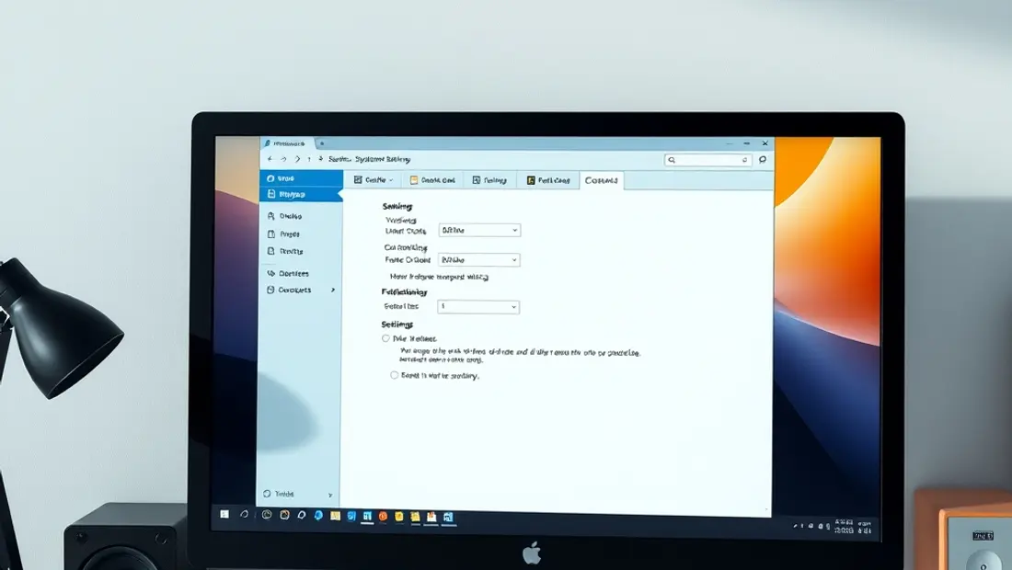Screen dimensions: 1012x570
Task: Click the magnifier icon inside the search box
Action: pyautogui.click(x=672, y=160)
